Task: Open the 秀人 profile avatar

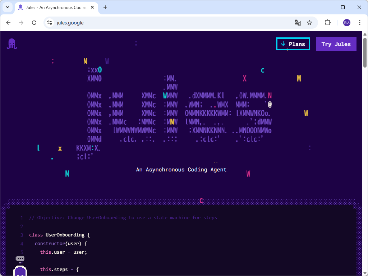Action: click(x=346, y=22)
